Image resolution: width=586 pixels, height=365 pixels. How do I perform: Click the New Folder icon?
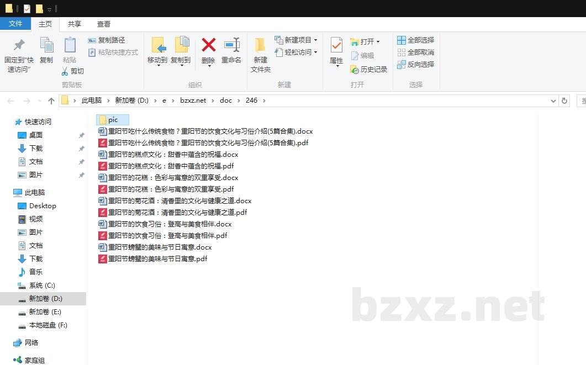tap(260, 46)
